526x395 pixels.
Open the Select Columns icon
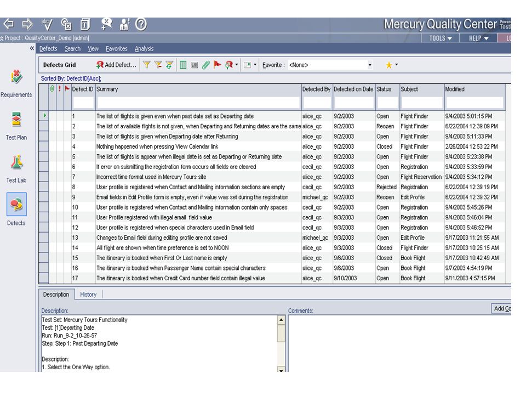[x=183, y=65]
